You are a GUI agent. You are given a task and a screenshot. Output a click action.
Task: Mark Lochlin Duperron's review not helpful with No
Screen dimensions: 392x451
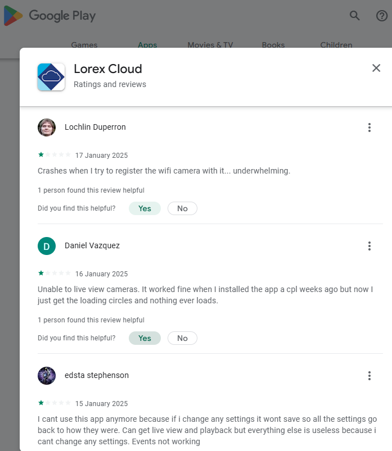click(x=182, y=208)
